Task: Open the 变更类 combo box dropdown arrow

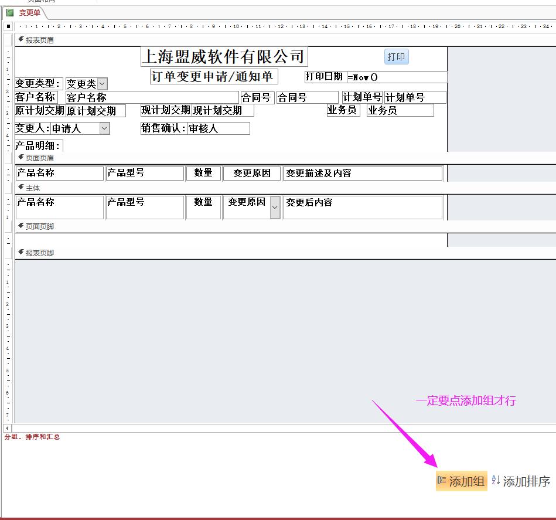Action: [x=102, y=84]
